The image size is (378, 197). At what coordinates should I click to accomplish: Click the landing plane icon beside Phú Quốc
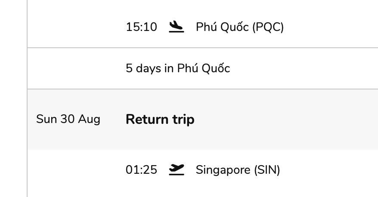176,27
